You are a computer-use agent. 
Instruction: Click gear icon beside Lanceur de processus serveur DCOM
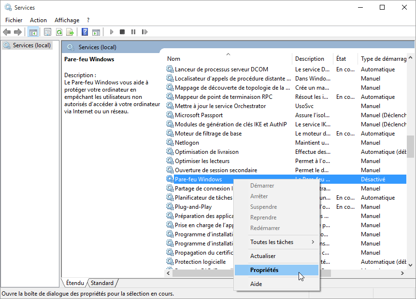[170, 69]
